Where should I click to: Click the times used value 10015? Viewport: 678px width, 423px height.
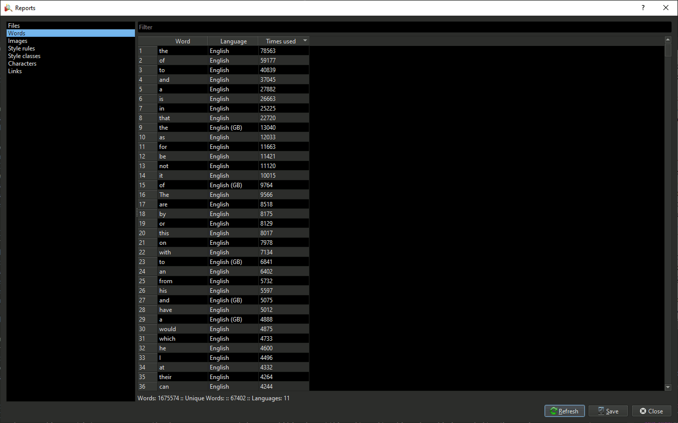pos(284,176)
